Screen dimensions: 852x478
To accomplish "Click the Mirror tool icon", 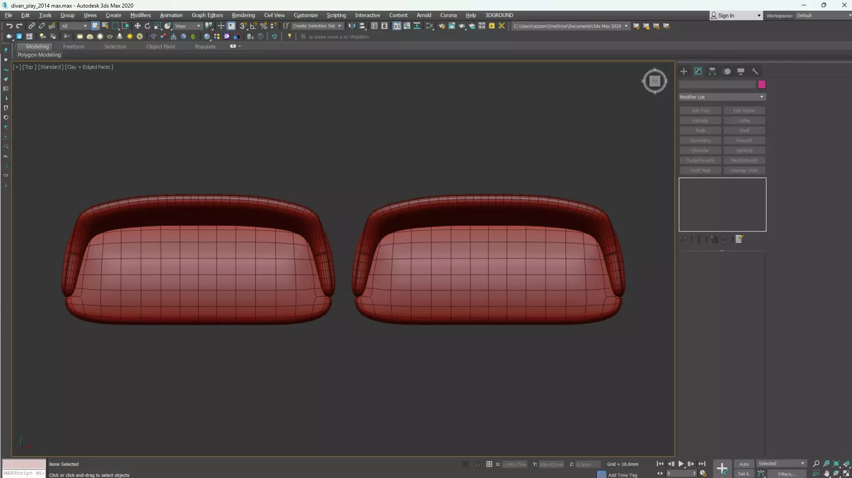I will pyautogui.click(x=352, y=26).
